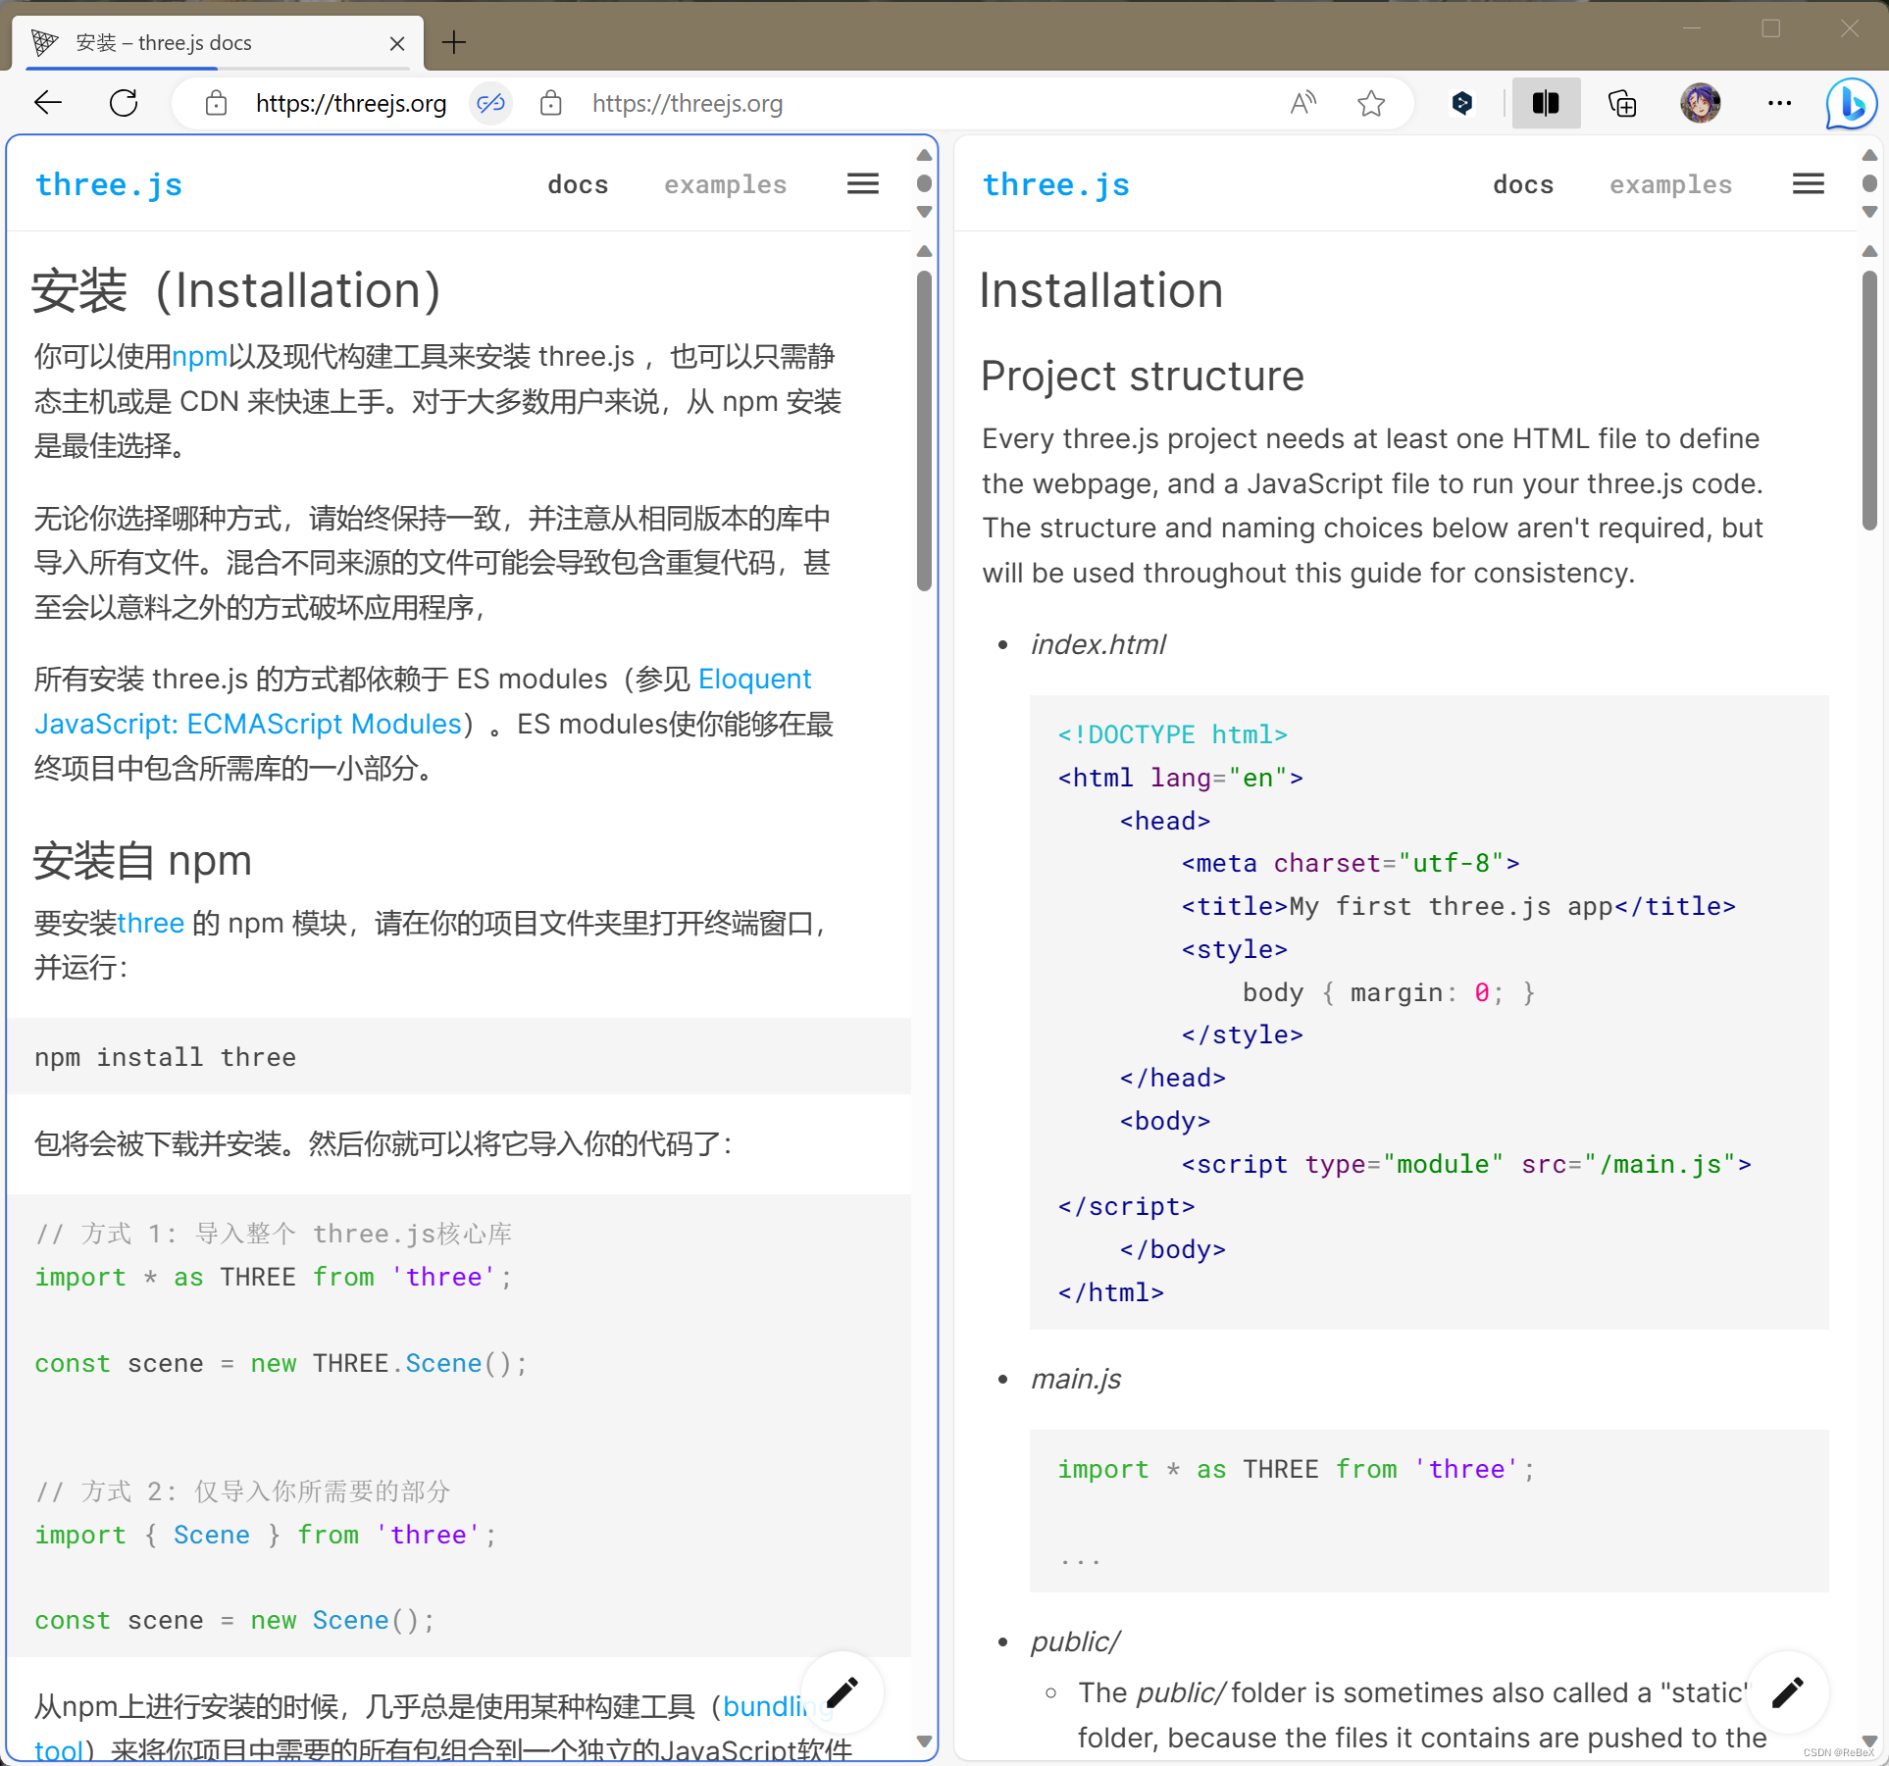The width and height of the screenshot is (1889, 1766).
Task: Open hamburger menu in left pane
Action: coord(862,184)
